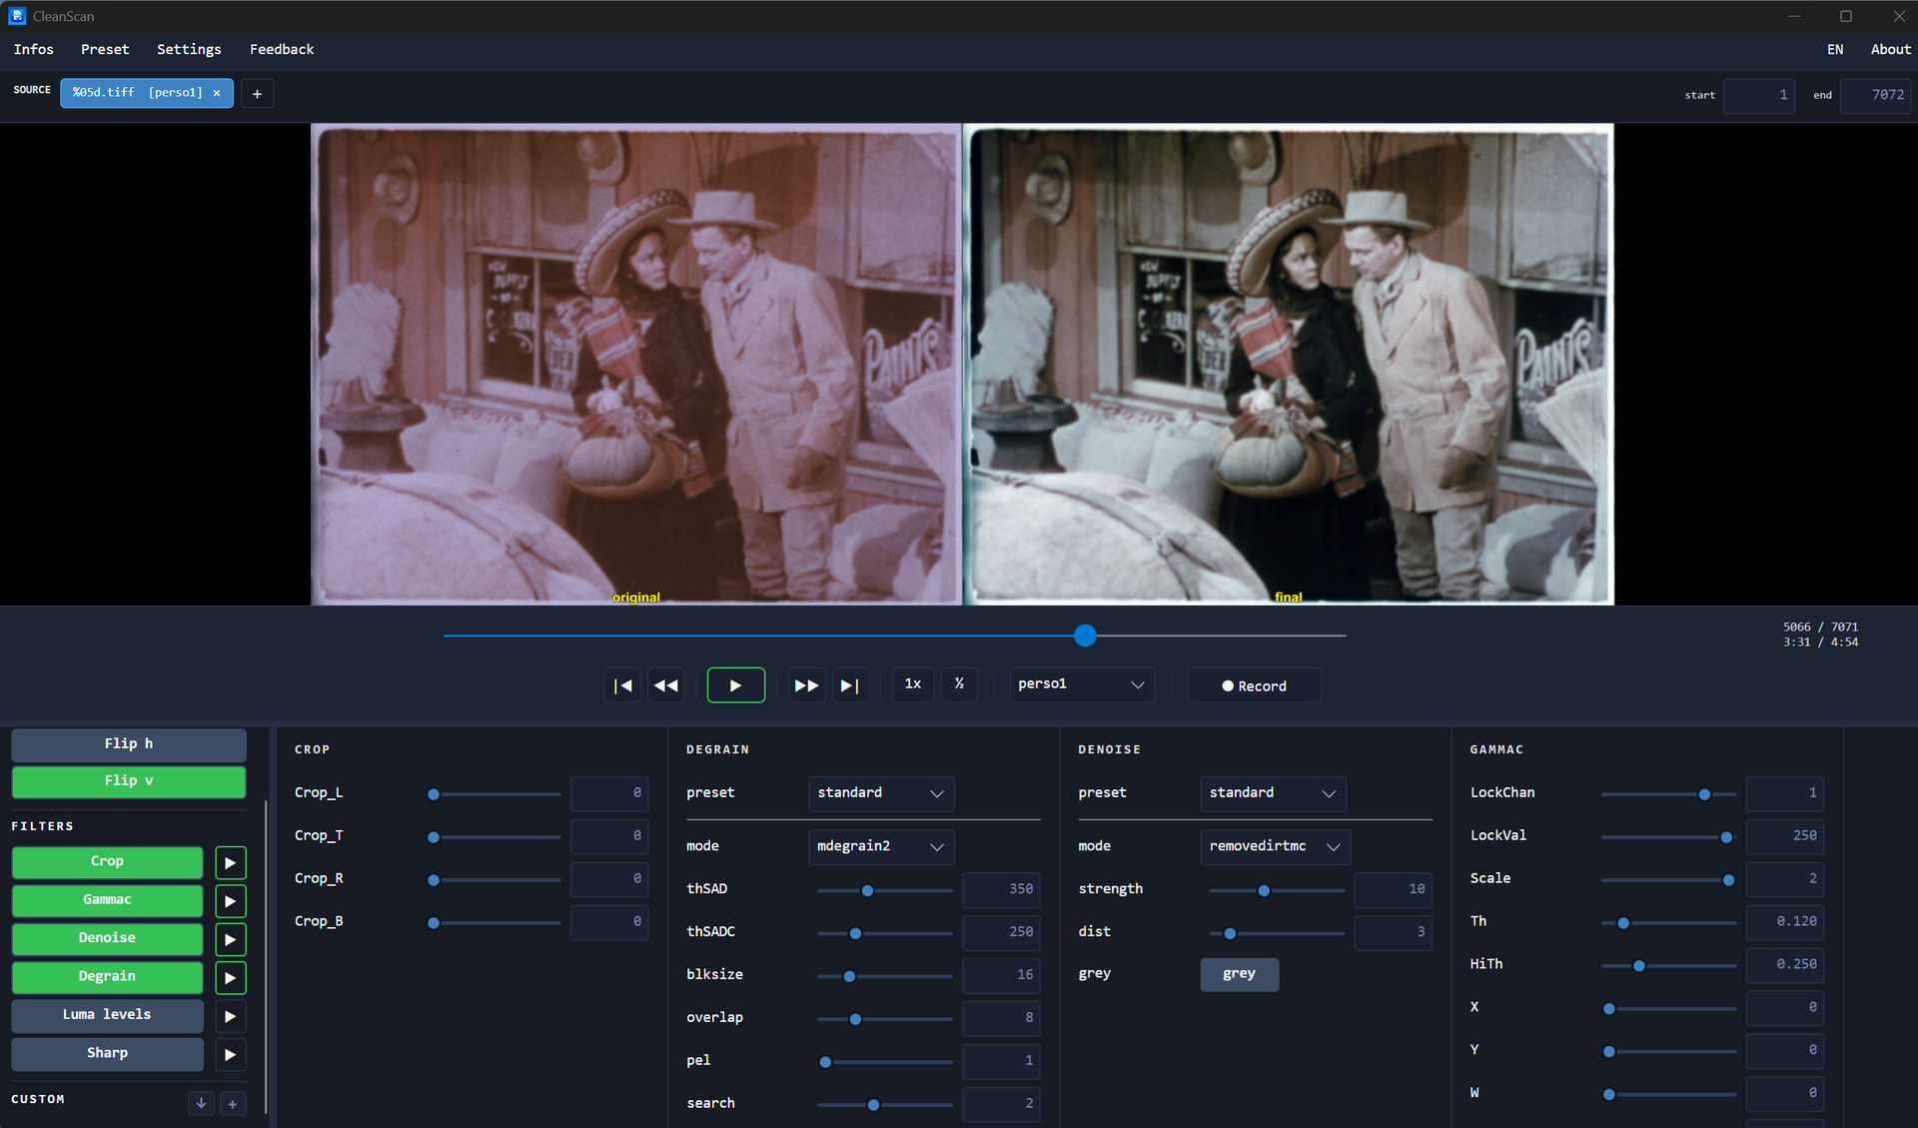This screenshot has width=1918, height=1128.
Task: Enable the Luma levels filter
Action: (x=107, y=1015)
